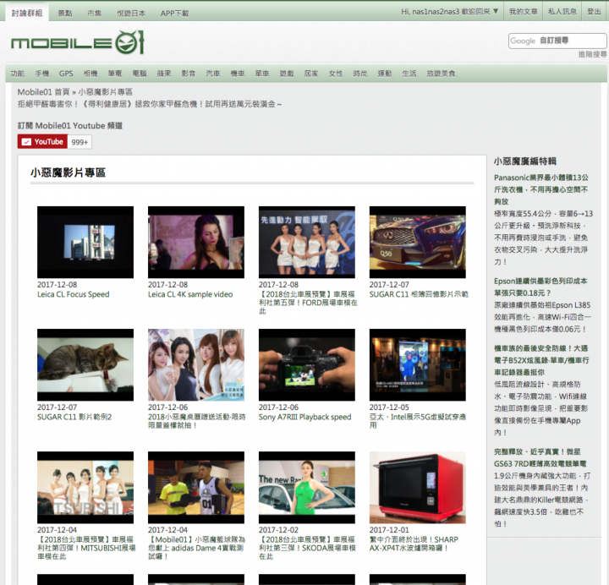Open the 功能 menu
This screenshot has height=585, width=609.
point(18,74)
